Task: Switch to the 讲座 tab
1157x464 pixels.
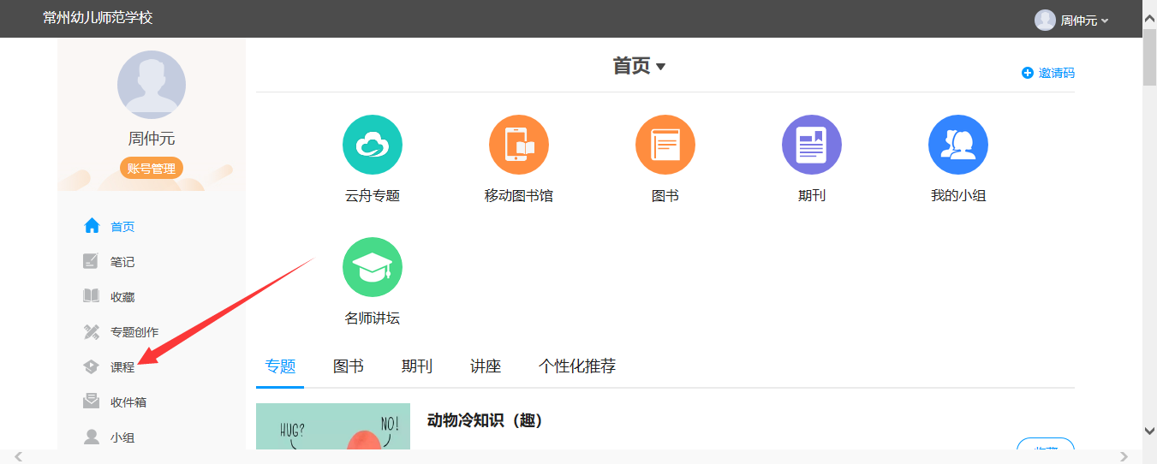Action: [486, 366]
